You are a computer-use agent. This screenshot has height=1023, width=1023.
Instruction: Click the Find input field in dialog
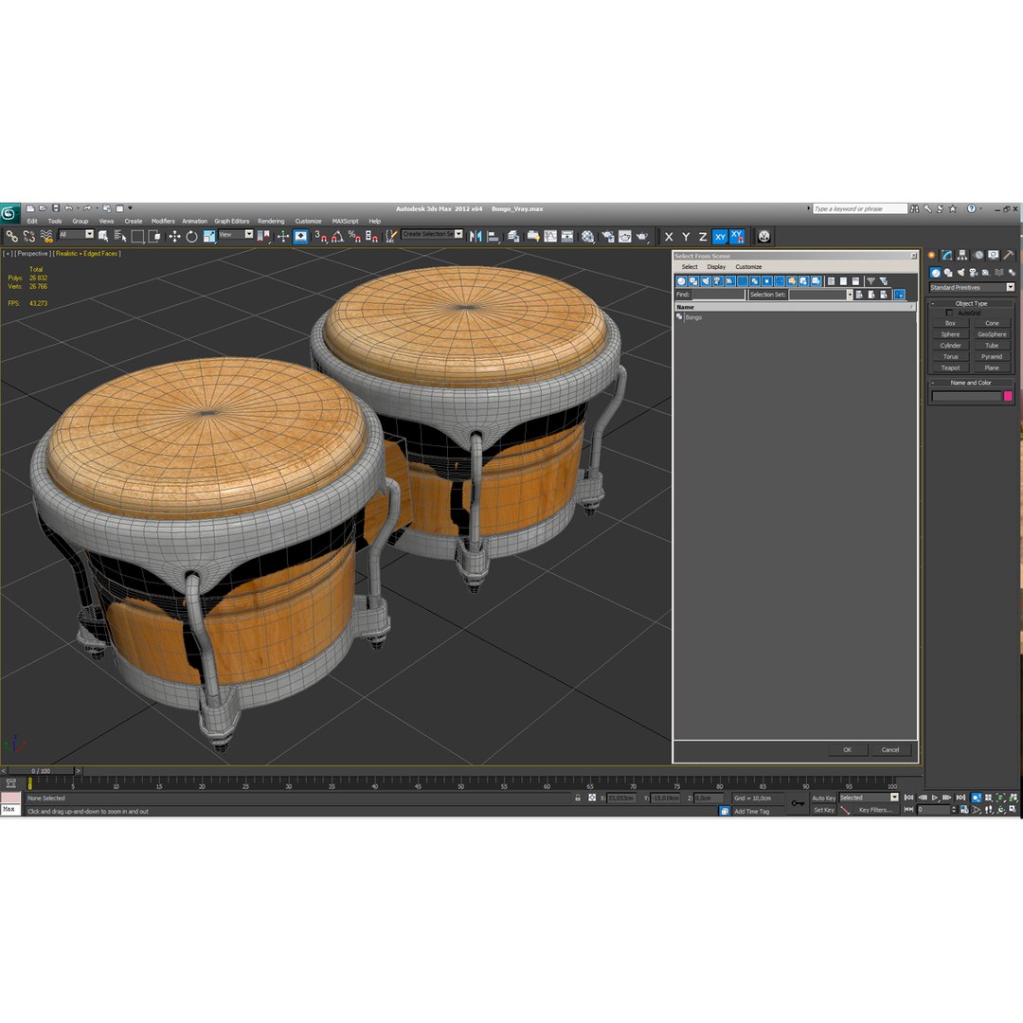click(x=718, y=295)
